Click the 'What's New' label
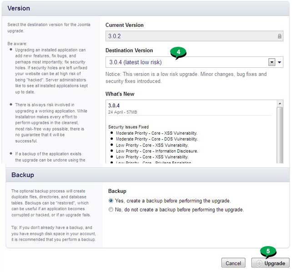The image size is (292, 272). (x=120, y=94)
